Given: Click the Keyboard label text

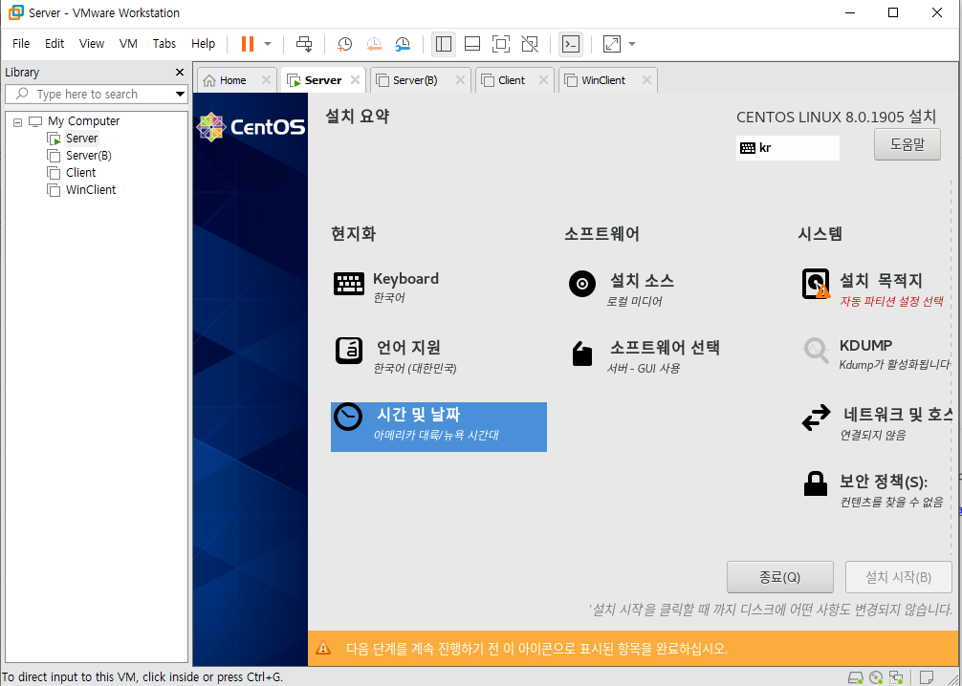Looking at the screenshot, I should [405, 279].
